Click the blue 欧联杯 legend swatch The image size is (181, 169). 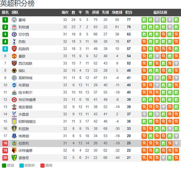tap(21, 166)
